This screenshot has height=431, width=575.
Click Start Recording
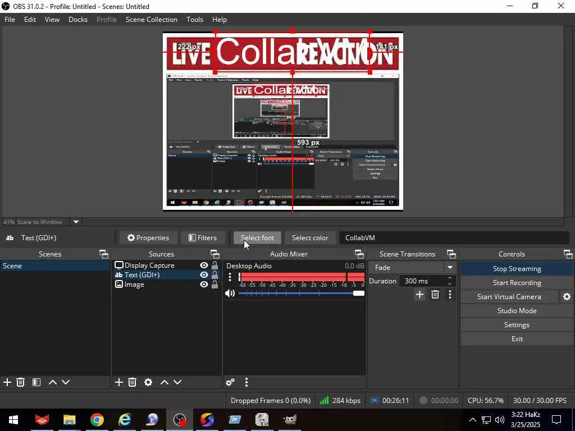[517, 283]
